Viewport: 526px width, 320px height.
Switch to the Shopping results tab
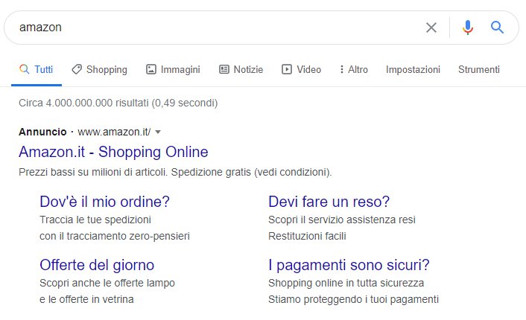pyautogui.click(x=99, y=69)
